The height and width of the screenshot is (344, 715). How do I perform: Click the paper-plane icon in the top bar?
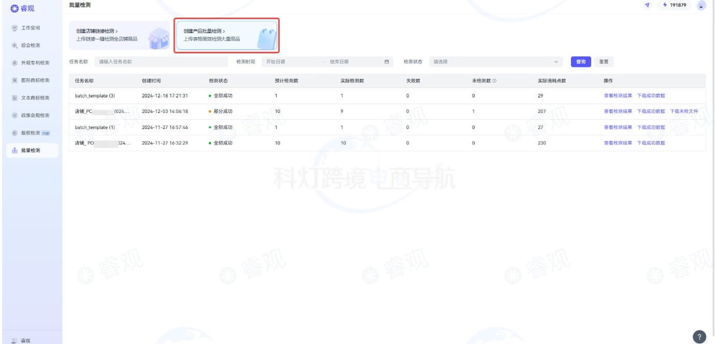(x=647, y=5)
